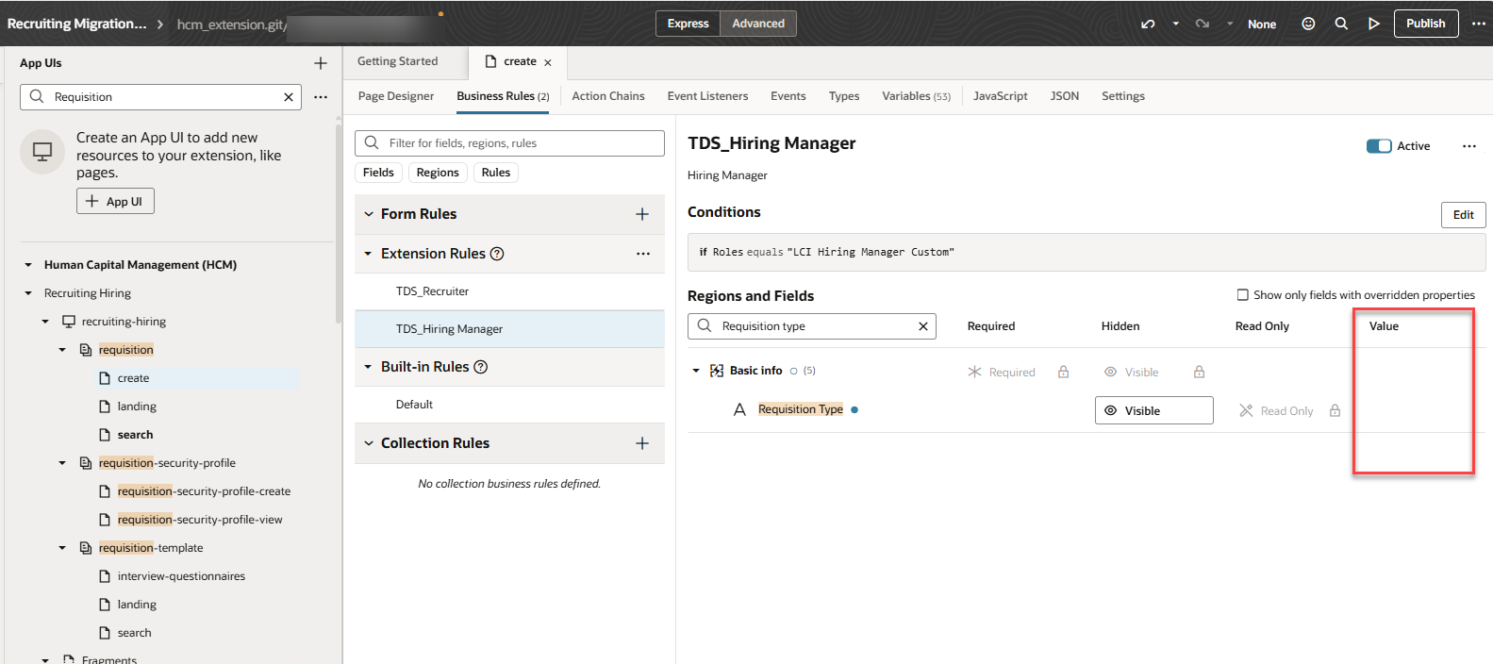Viewport: 1493px width, 664px height.
Task: Select the Regions filter chip
Action: click(438, 173)
